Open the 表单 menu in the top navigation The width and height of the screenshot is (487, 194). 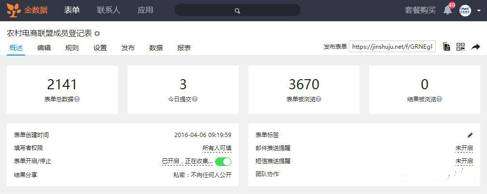(x=72, y=10)
